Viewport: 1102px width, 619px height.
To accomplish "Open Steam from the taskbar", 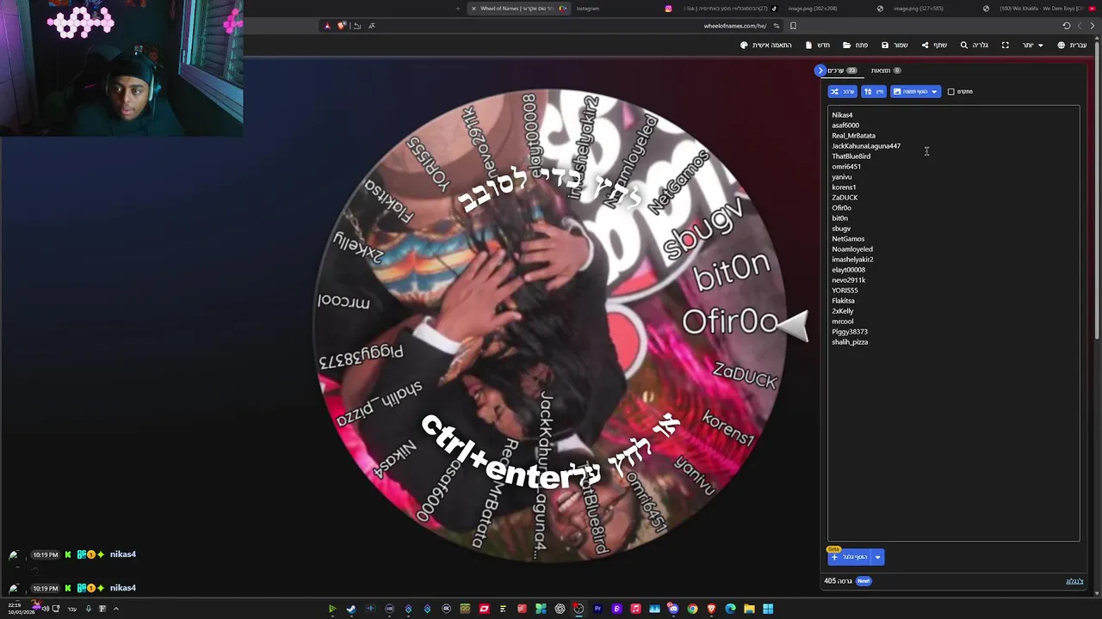I will pyautogui.click(x=351, y=609).
